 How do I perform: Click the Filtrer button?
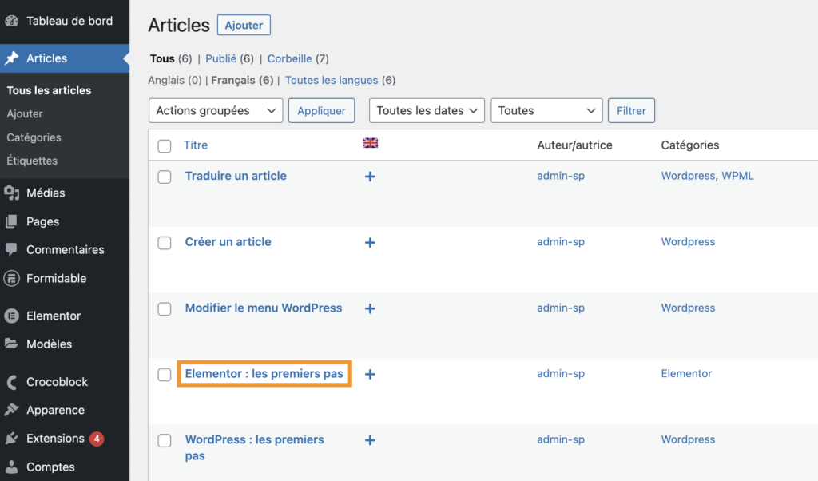(x=631, y=111)
